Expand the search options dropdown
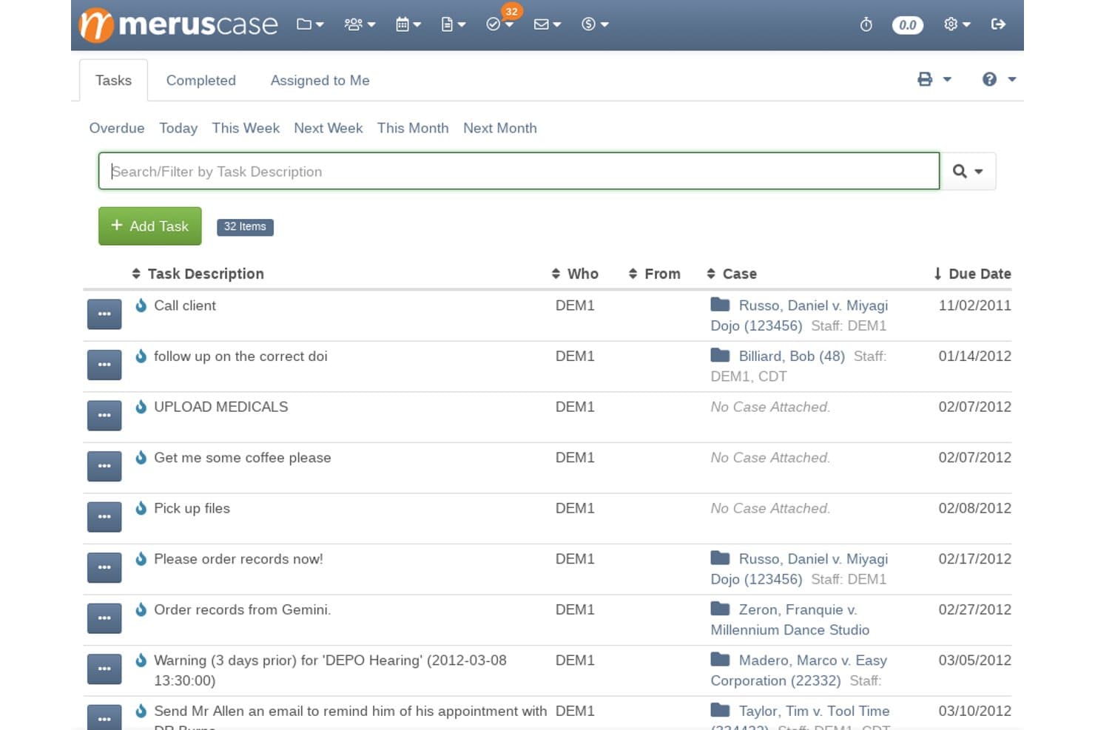Viewport: 1095px width, 730px height. point(968,171)
